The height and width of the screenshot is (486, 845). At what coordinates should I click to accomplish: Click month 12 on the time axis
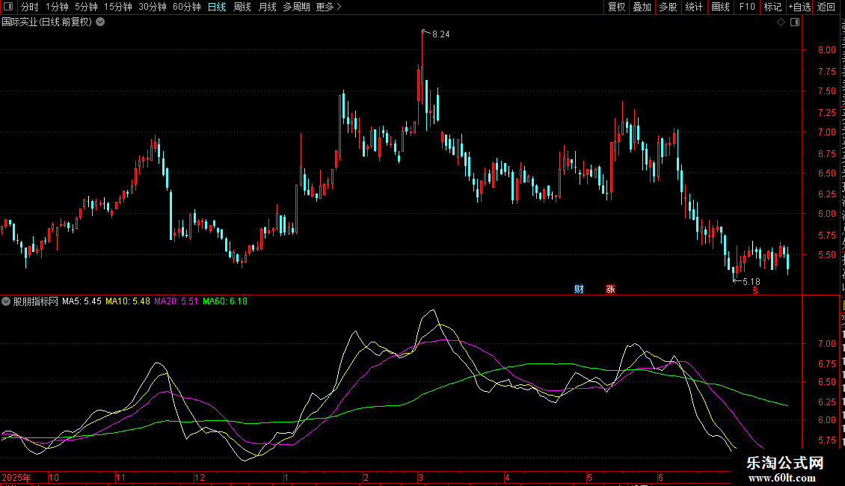pos(200,477)
